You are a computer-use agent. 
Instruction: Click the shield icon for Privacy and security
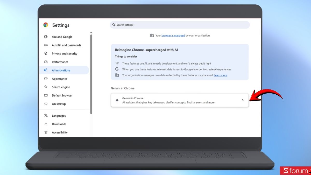click(46, 53)
